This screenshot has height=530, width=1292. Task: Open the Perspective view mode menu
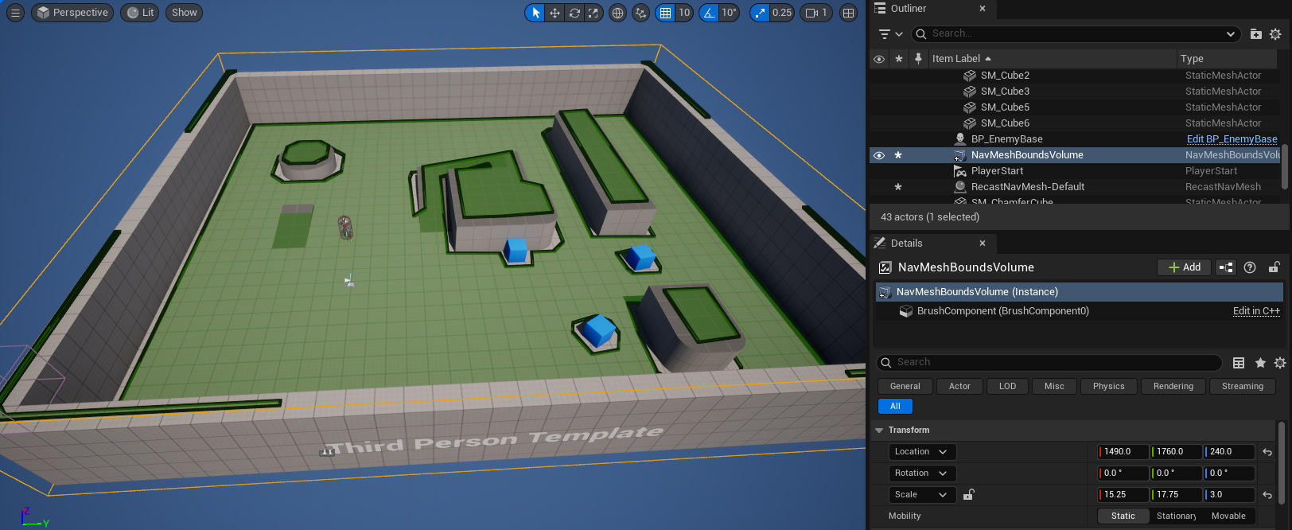pos(72,13)
